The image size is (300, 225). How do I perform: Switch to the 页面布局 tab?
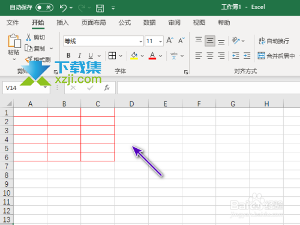click(x=94, y=23)
